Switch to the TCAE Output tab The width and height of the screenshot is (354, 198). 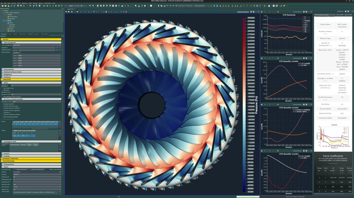coord(44,34)
